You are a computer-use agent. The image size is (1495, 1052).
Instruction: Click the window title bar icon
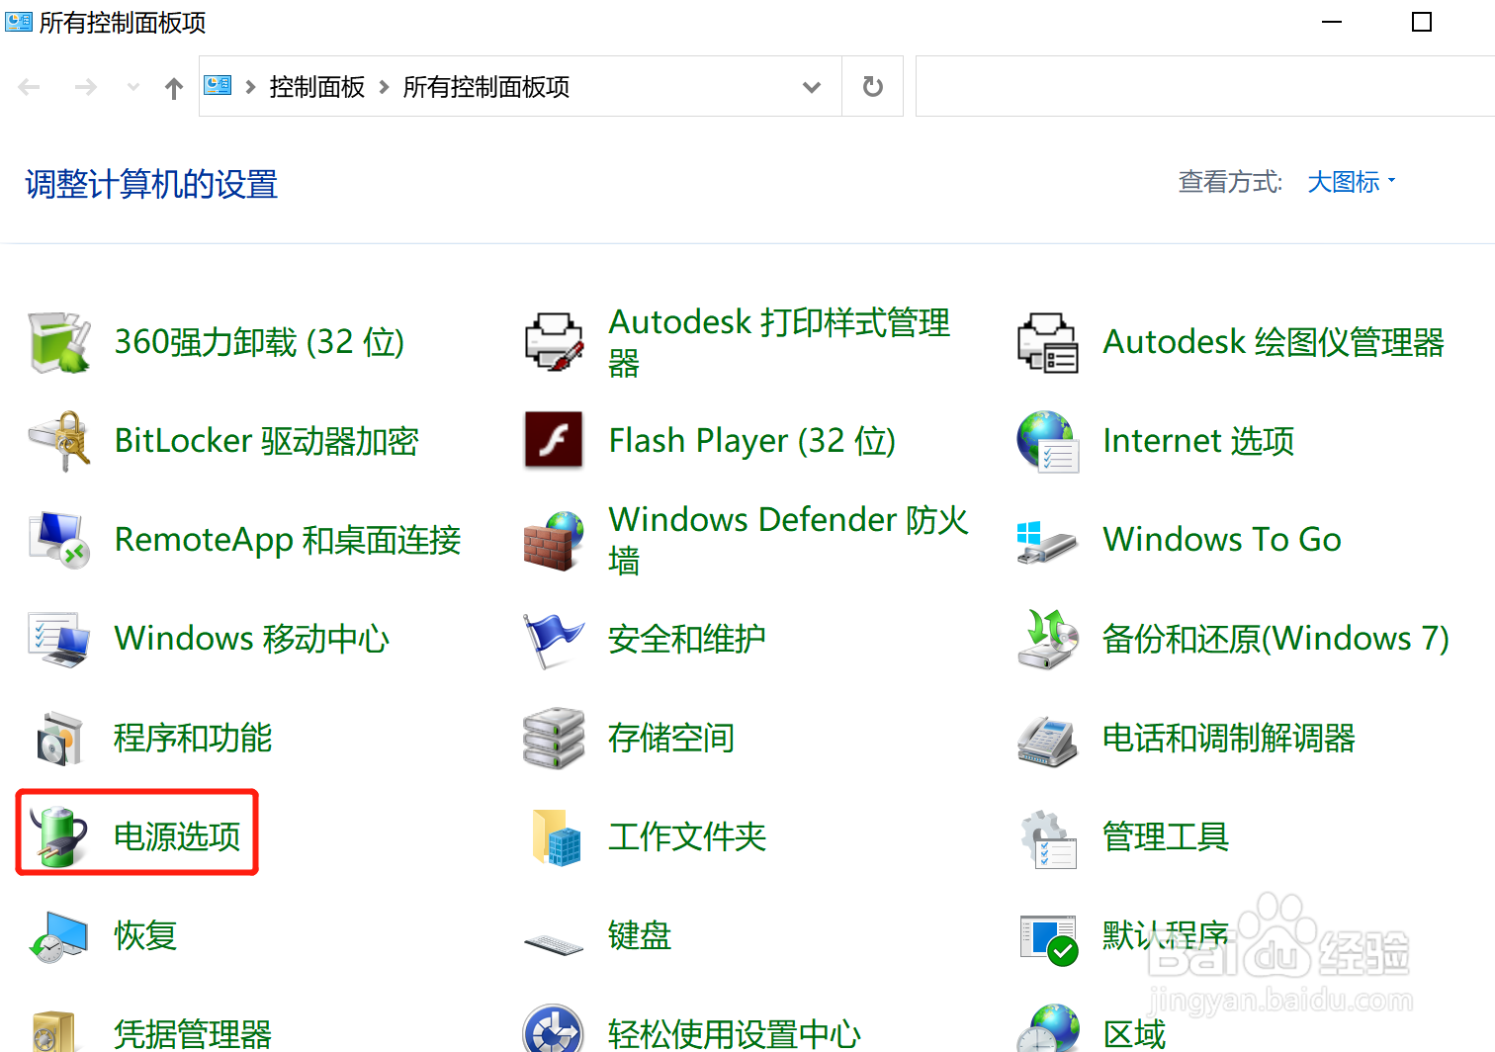(x=19, y=22)
